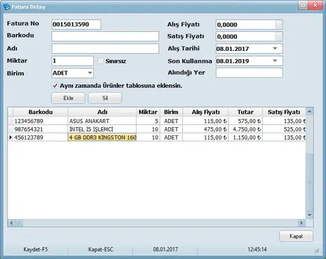Open the Alış Tarihi date dropdown
This screenshot has height=259, width=326.
coord(275,48)
